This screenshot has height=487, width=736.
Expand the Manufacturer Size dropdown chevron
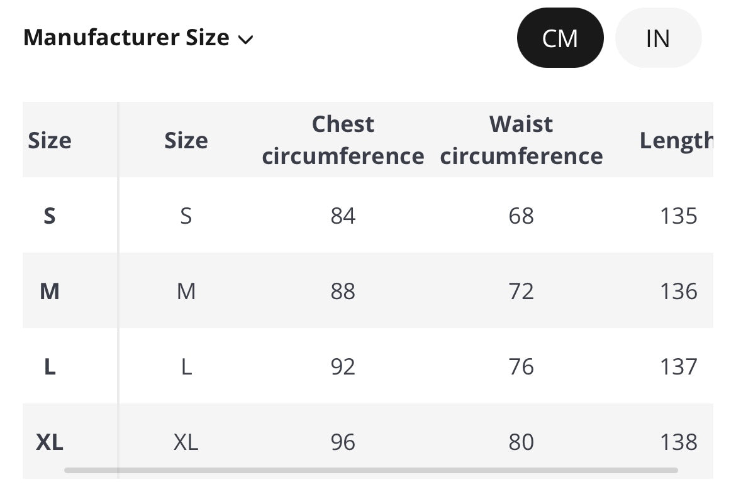(x=246, y=40)
